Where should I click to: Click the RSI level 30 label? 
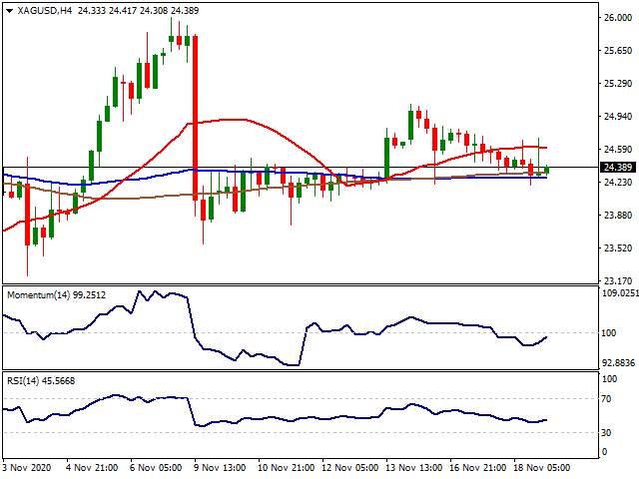coord(607,432)
